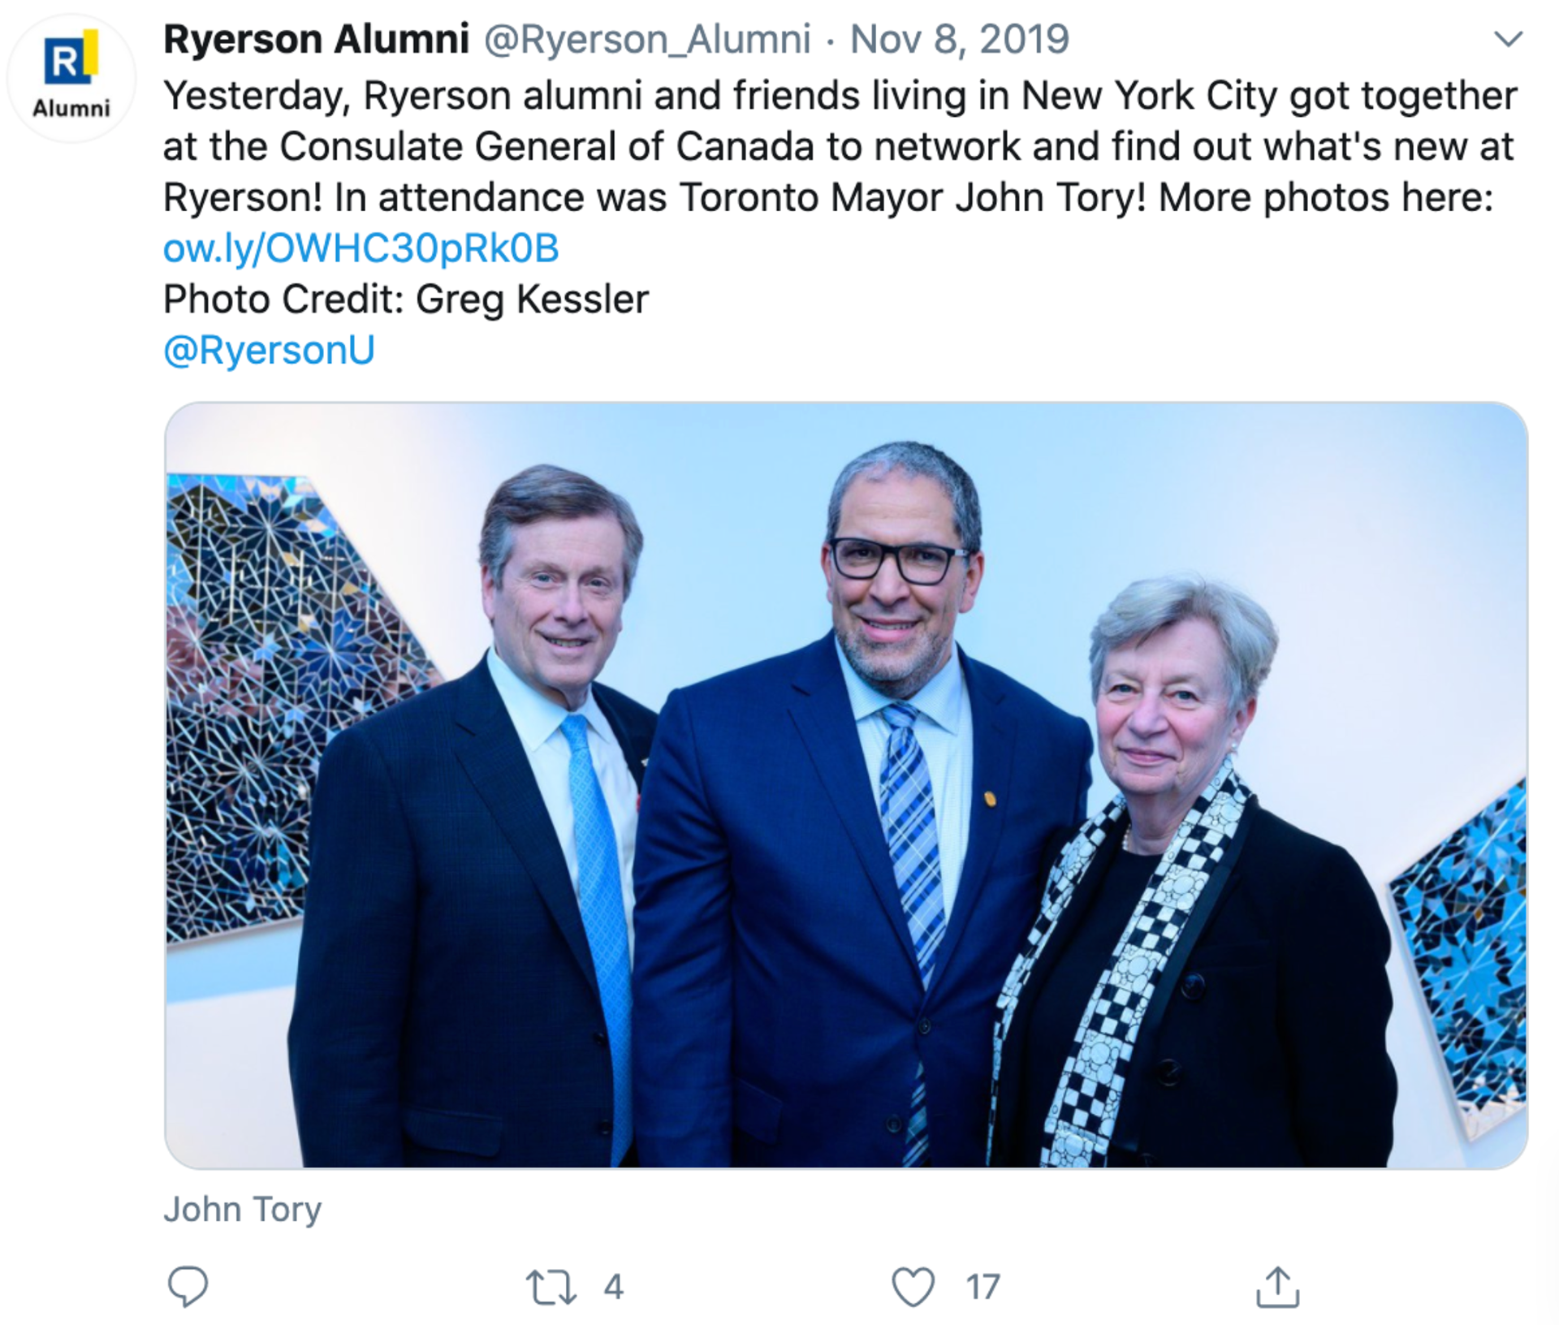
Task: Click the like count of 17
Action: (x=982, y=1287)
